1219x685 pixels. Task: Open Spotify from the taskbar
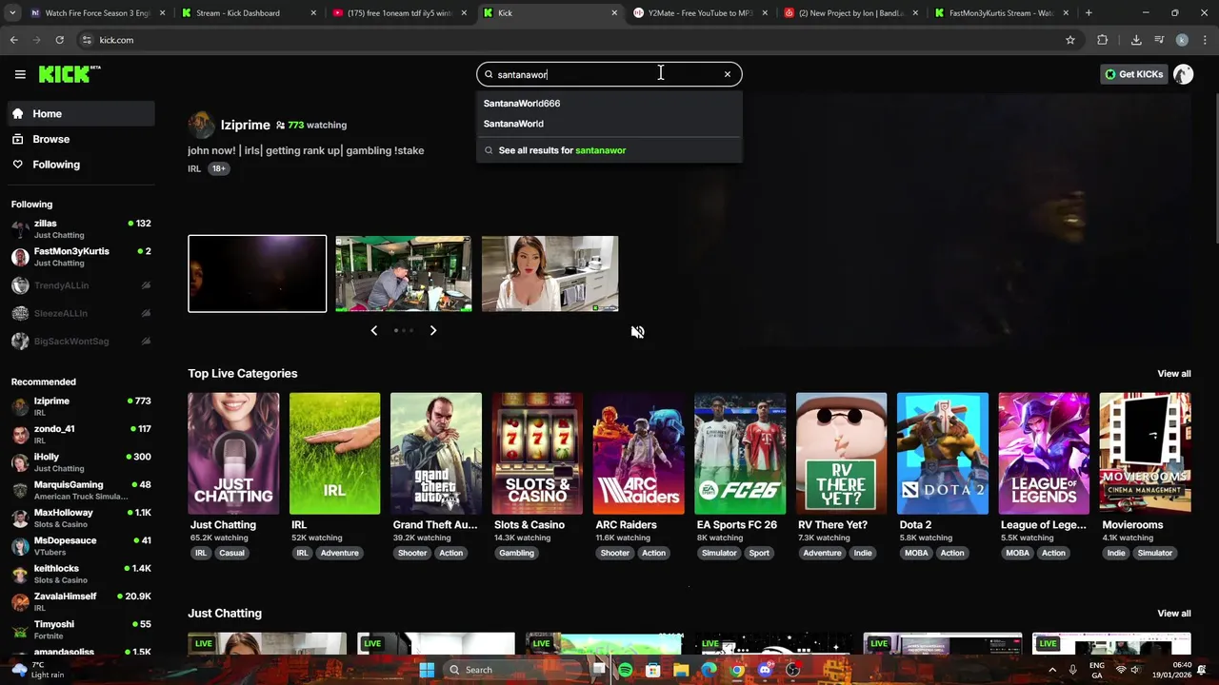tap(626, 670)
